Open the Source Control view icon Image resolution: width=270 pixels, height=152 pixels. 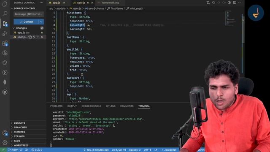pyautogui.click(x=5, y=24)
